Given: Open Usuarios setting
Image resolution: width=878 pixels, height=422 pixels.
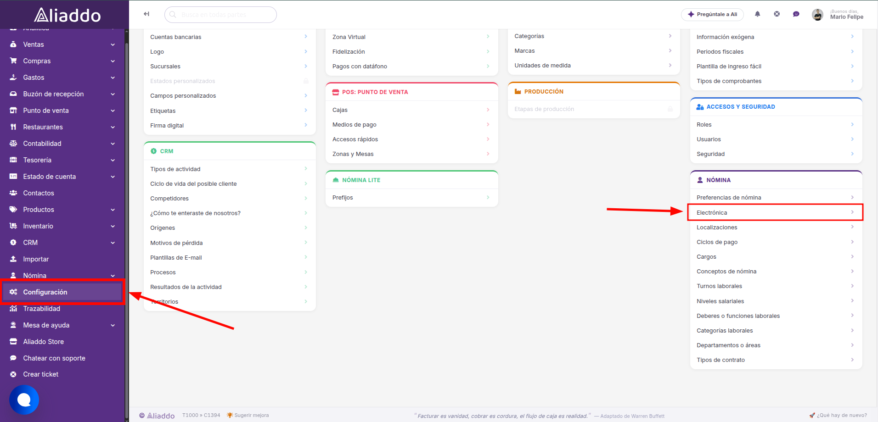Looking at the screenshot, I should click(x=776, y=139).
